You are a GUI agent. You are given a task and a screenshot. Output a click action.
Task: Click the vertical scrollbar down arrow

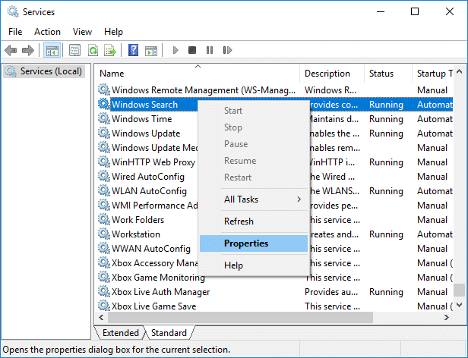click(460, 307)
